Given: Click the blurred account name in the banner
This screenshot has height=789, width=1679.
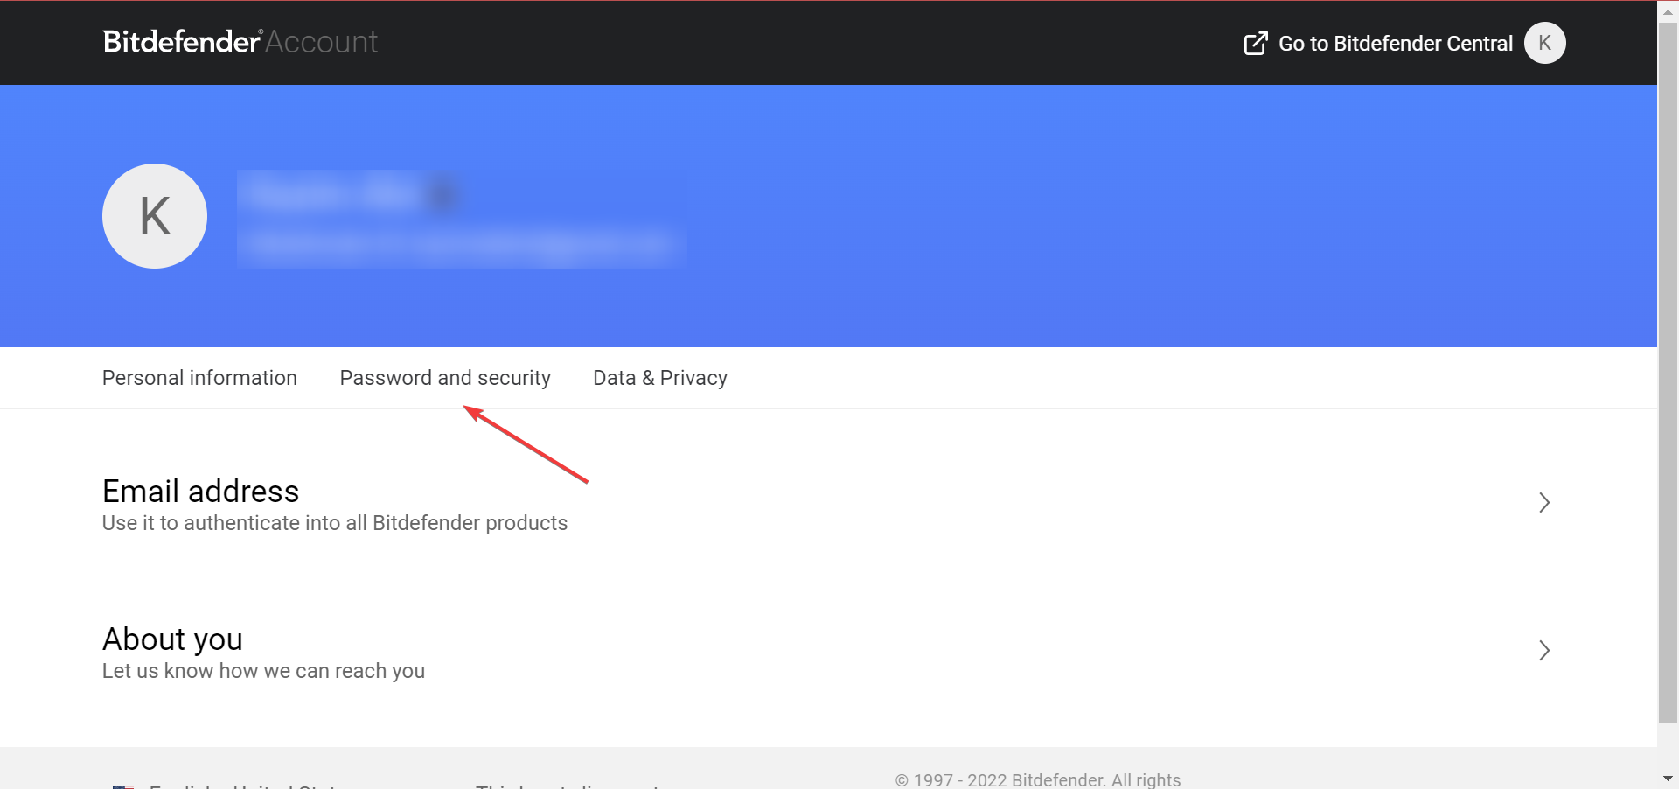Looking at the screenshot, I should pyautogui.click(x=350, y=194).
